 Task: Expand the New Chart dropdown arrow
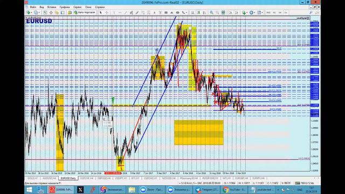[x=31, y=12]
